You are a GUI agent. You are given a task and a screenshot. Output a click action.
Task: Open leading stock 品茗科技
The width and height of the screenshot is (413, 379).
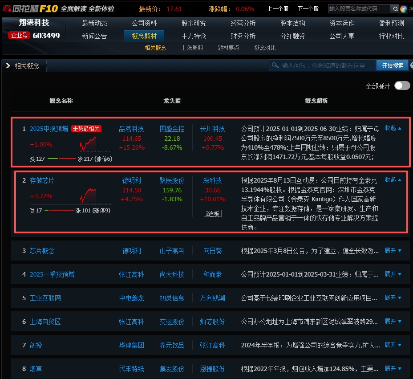[131, 129]
